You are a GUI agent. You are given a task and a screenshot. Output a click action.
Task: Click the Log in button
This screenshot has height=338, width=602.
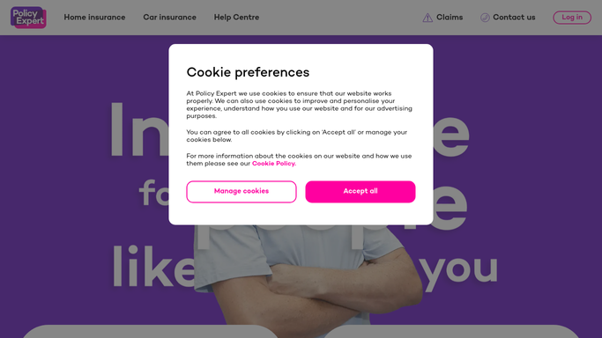[x=572, y=18]
